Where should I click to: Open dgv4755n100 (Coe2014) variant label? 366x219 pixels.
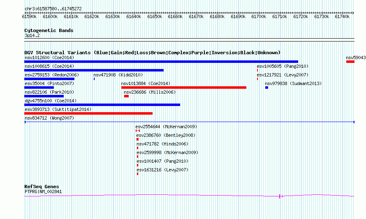(51, 101)
